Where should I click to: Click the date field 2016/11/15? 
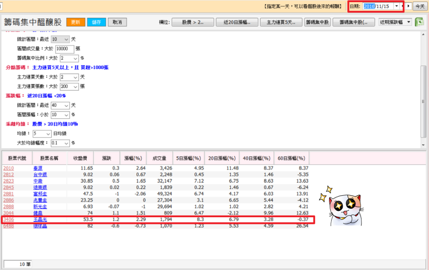(378, 6)
